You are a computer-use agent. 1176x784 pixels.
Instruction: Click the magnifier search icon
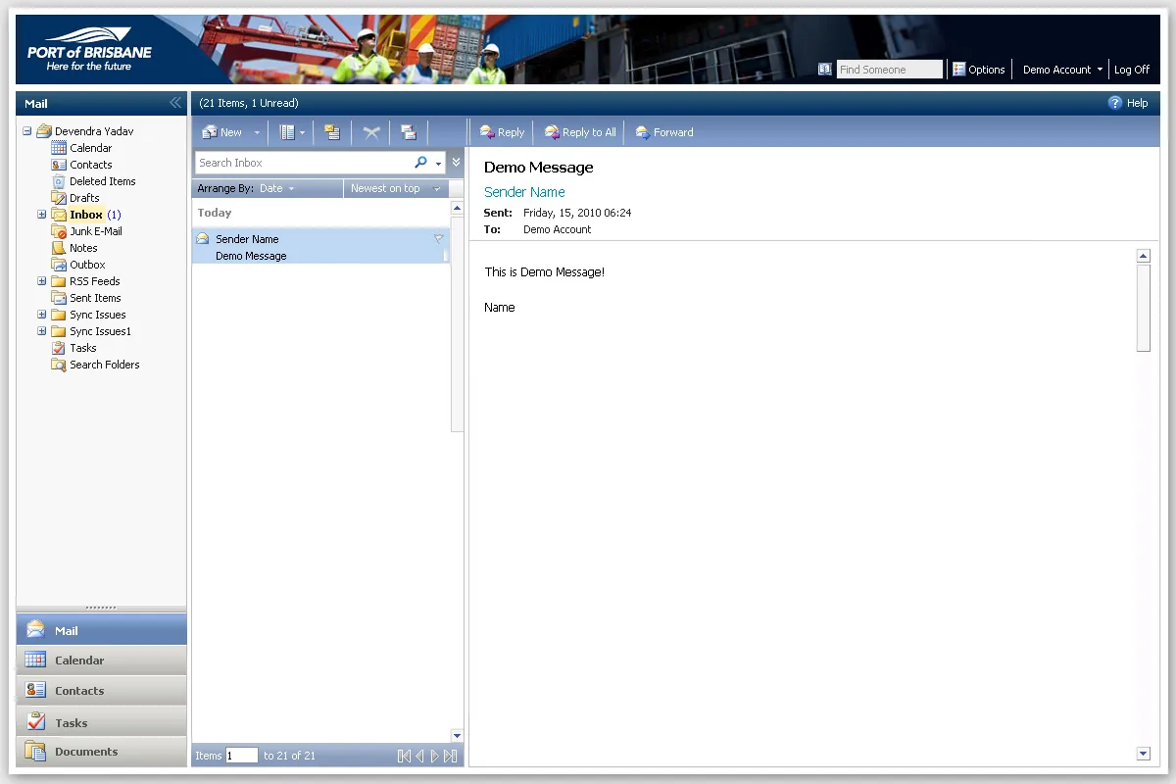point(421,163)
